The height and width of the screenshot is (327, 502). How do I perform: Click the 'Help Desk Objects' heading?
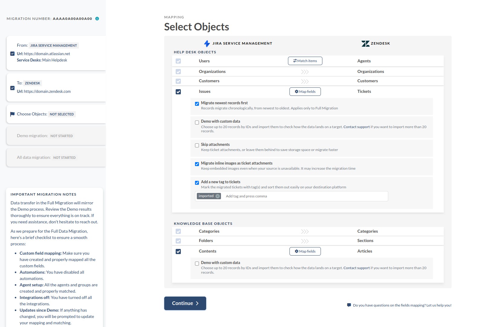[195, 52]
